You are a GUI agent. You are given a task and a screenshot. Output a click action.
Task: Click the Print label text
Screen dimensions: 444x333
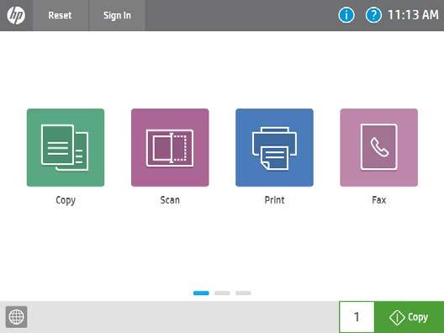(x=274, y=200)
